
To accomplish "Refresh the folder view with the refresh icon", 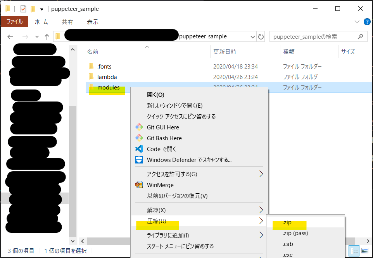I will pyautogui.click(x=261, y=36).
